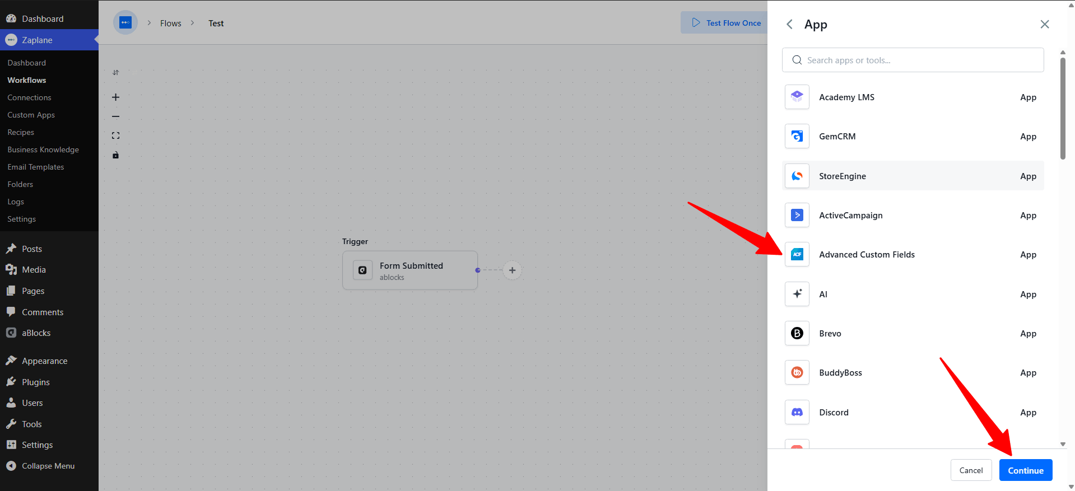
Task: Select the Advanced Custom Fields label
Action: [867, 254]
